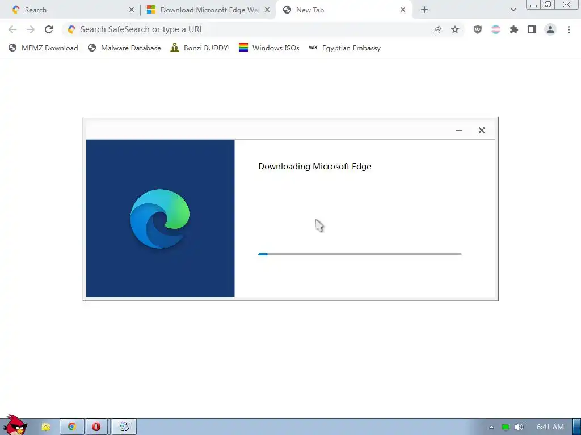Share this page via the share icon
Screen dimensions: 581x435
(x=437, y=29)
